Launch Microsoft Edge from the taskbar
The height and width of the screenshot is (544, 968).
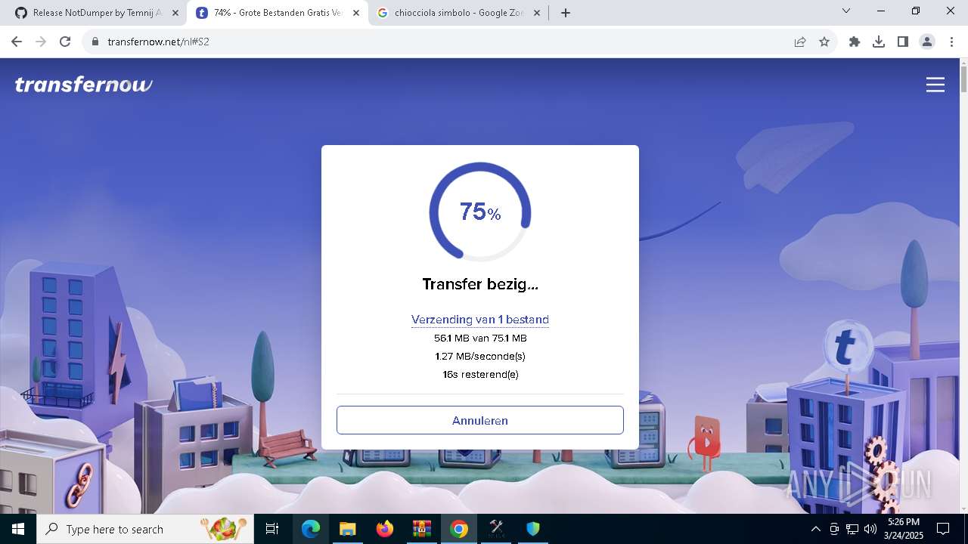(311, 529)
